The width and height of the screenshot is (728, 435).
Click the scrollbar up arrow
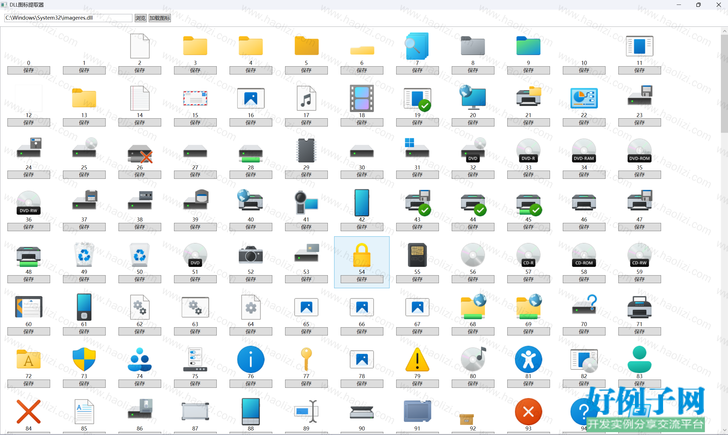tap(724, 31)
